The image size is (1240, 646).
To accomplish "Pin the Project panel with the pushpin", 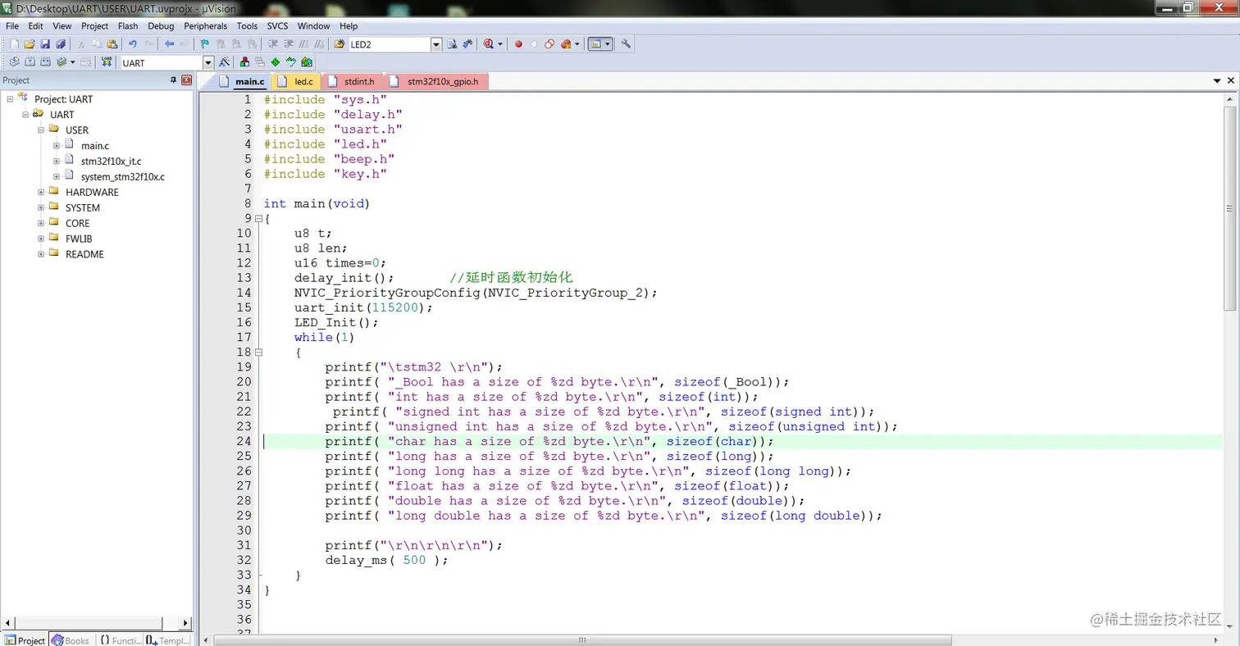I will pos(173,80).
